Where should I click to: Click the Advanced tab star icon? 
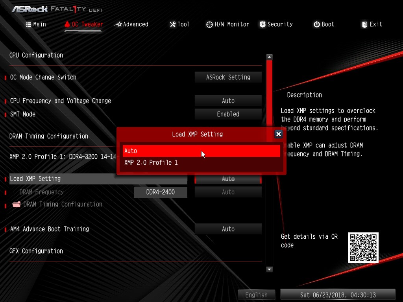click(118, 24)
